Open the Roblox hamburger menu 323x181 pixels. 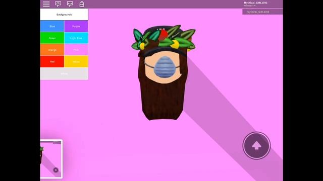click(x=46, y=4)
